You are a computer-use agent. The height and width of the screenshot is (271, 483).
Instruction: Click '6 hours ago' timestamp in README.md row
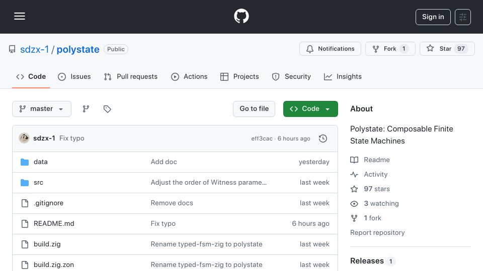(x=310, y=224)
